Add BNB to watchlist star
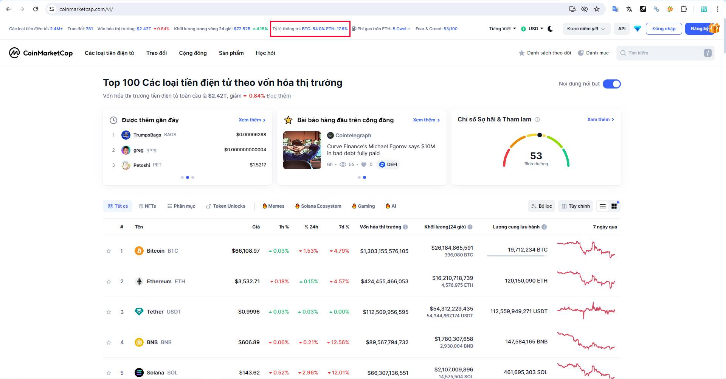 [x=109, y=343]
